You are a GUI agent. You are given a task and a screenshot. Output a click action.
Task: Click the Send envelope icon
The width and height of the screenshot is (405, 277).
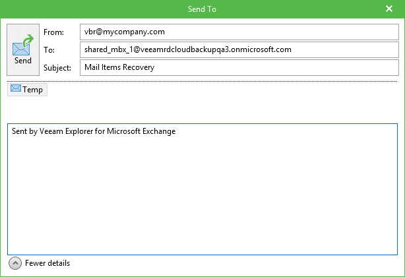[x=21, y=49]
